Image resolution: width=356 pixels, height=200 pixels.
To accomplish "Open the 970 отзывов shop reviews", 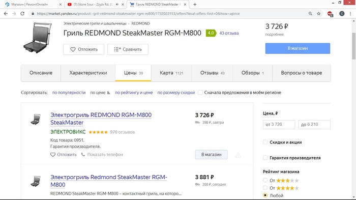I will [122, 132].
